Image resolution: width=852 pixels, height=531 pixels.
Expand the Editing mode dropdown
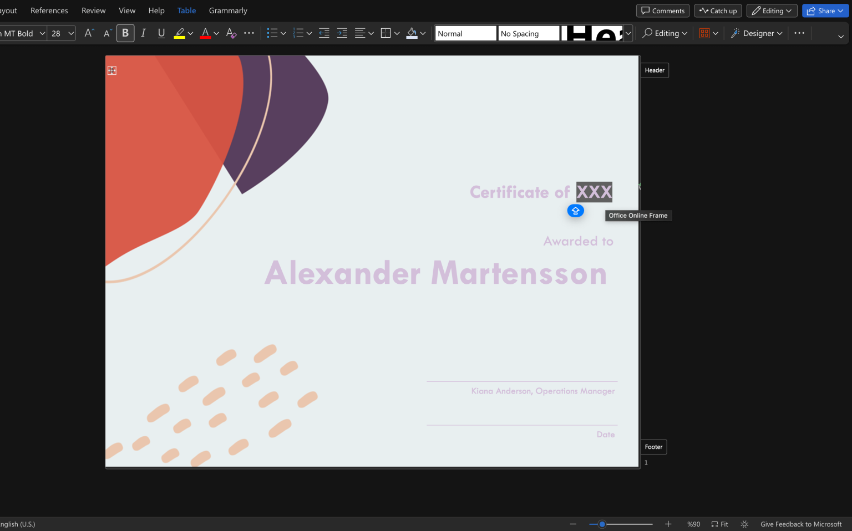[789, 11]
